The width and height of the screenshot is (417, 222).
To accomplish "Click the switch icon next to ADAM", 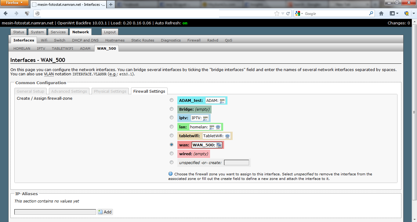I will [222, 101].
